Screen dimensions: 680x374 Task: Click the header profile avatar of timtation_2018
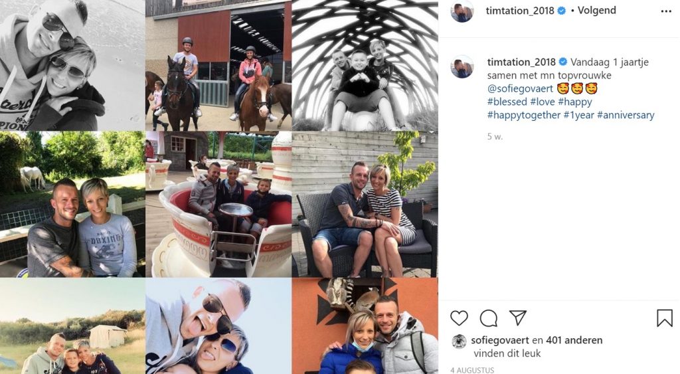pos(462,11)
